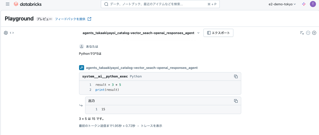Click the selected agent endpoint name
The height and width of the screenshot is (135, 319).
(x=138, y=33)
